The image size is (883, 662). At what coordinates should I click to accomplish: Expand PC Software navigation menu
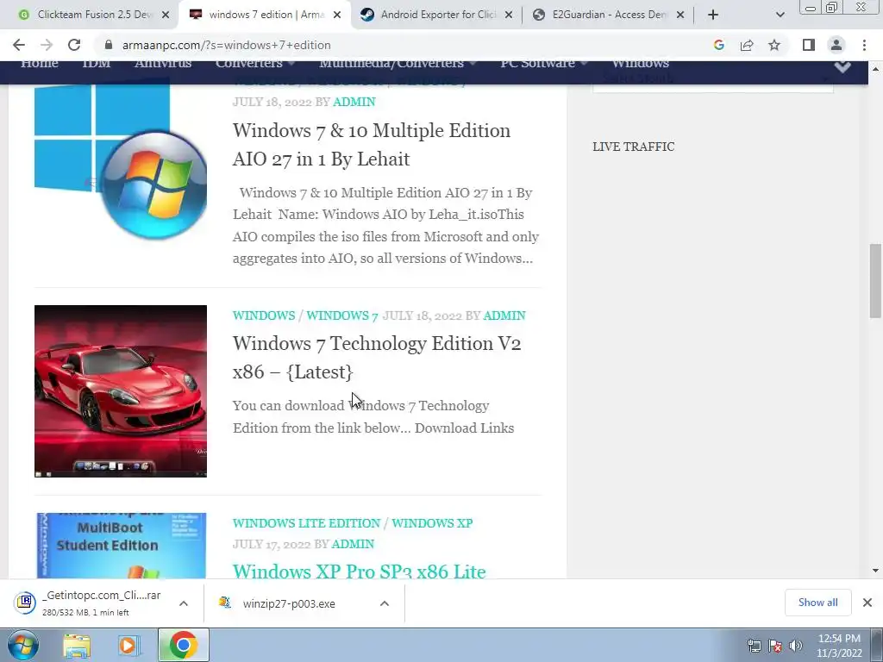point(544,63)
